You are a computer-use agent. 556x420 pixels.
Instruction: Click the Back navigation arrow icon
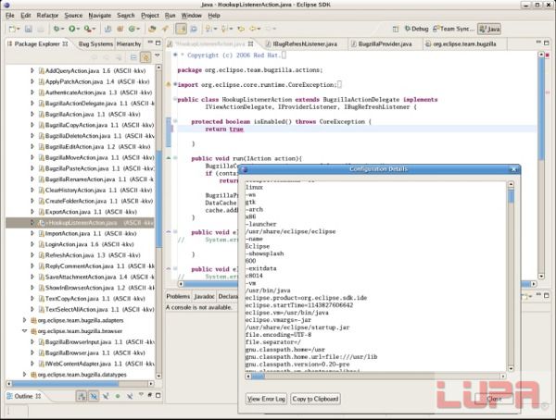click(x=253, y=29)
